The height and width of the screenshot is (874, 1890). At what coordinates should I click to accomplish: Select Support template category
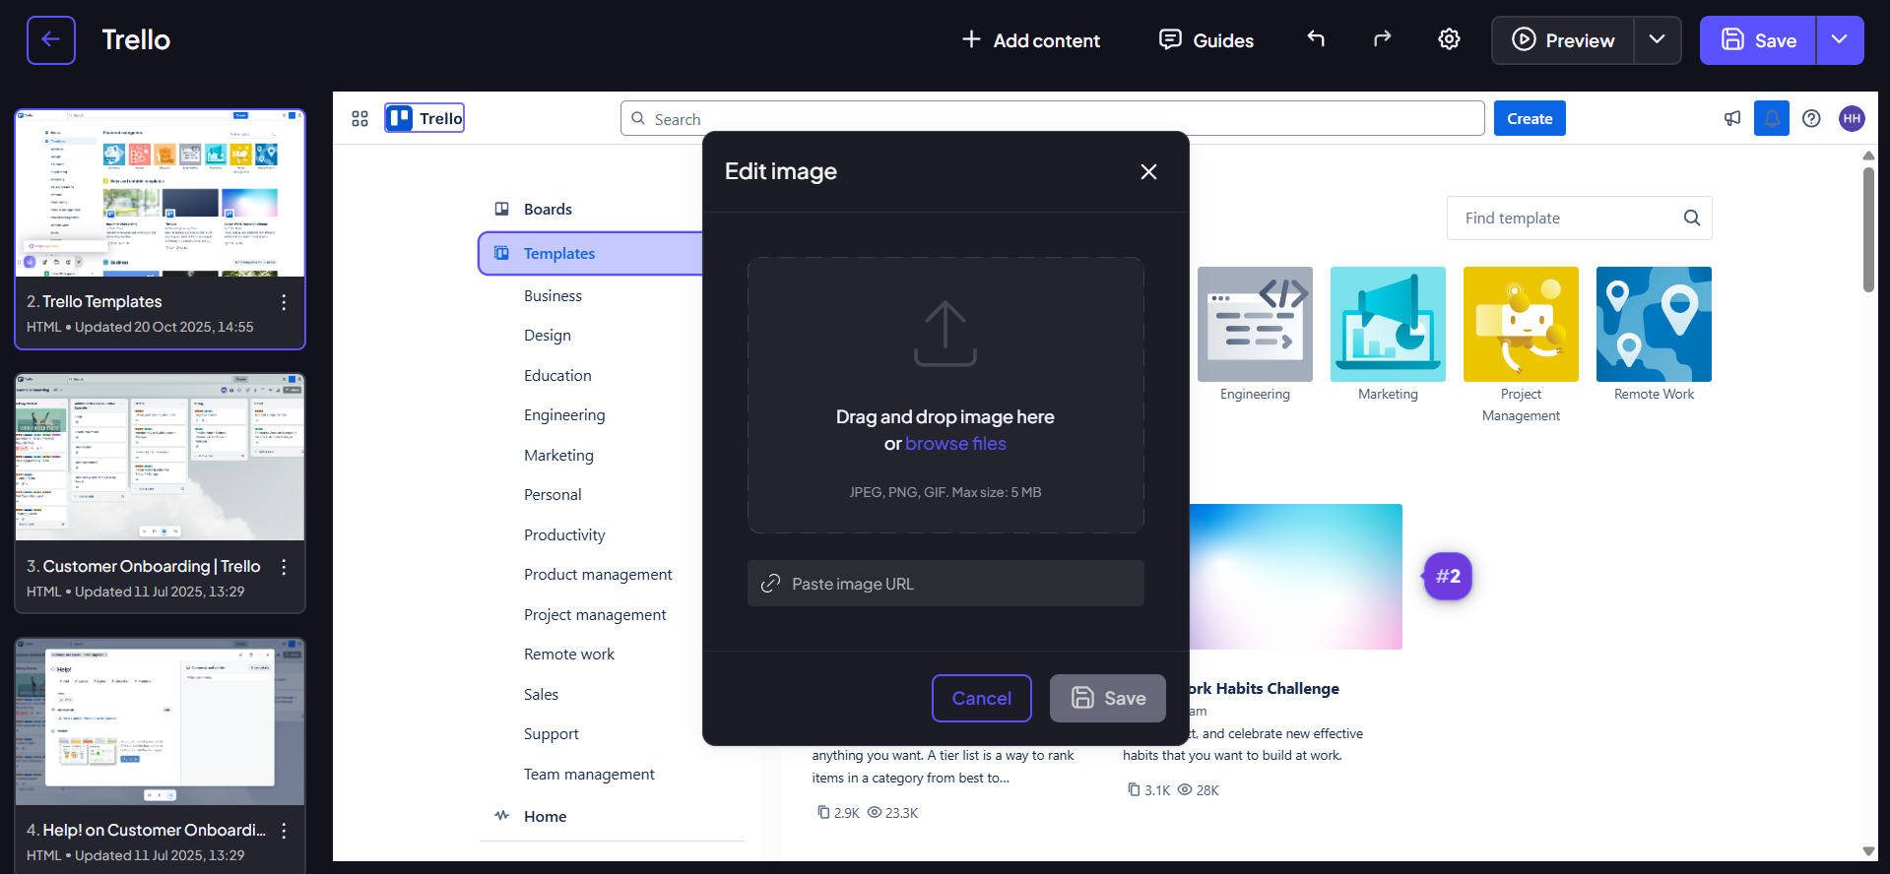tap(552, 733)
